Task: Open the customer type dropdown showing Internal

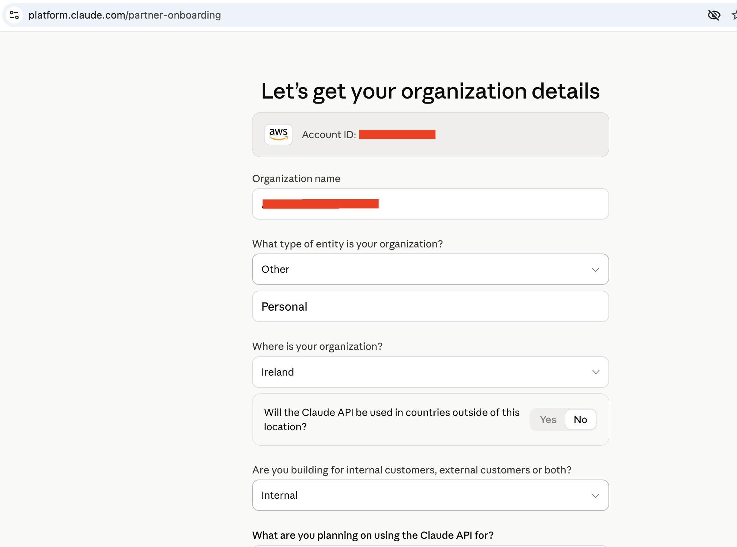Action: point(430,495)
